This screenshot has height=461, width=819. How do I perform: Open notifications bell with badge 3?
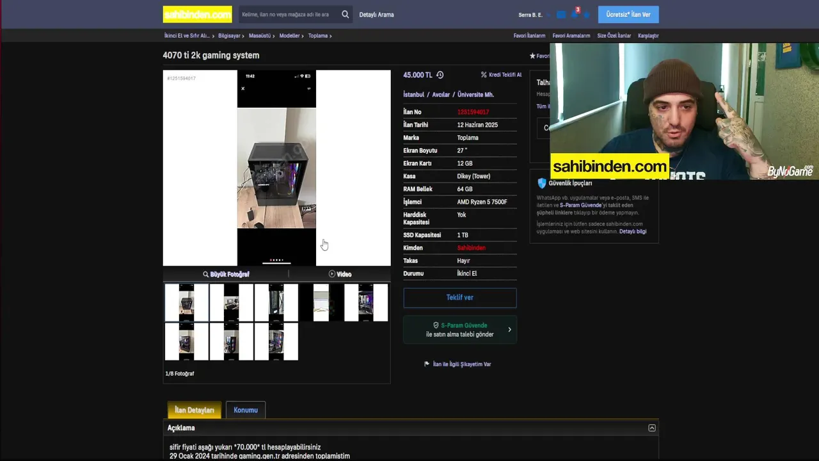[x=575, y=13]
